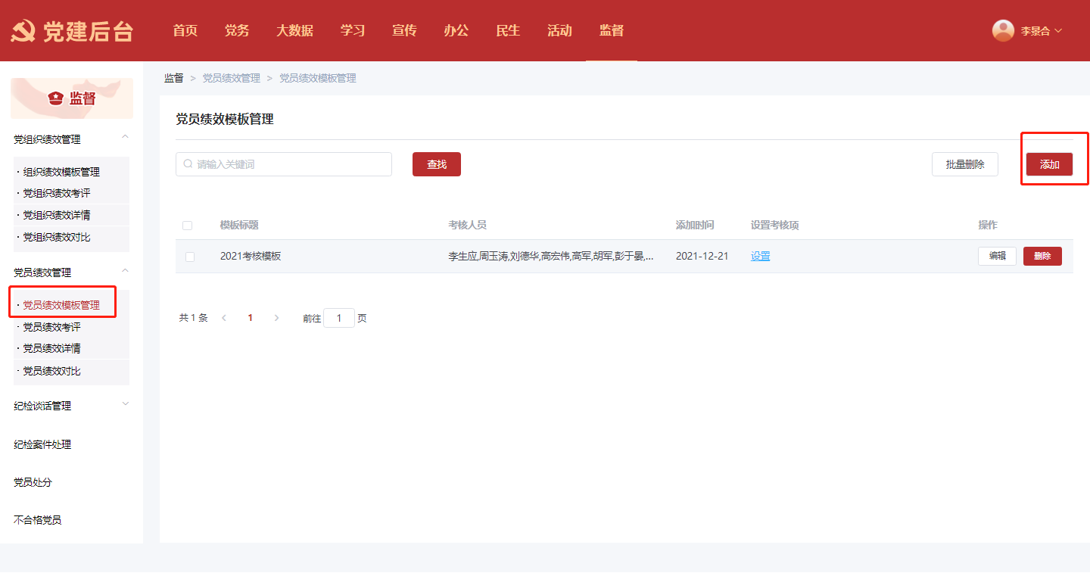Viewport: 1090px width, 573px height.
Task: Click the magnifier icon in search box
Action: tap(188, 164)
